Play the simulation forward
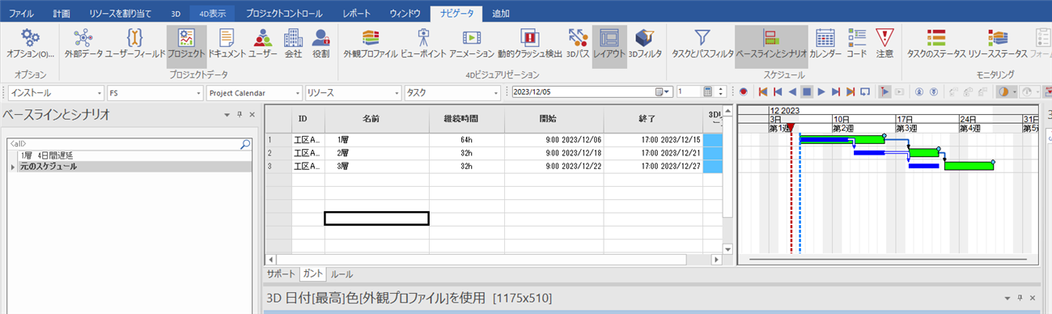Viewport: 1052px width, 314px height. (821, 92)
